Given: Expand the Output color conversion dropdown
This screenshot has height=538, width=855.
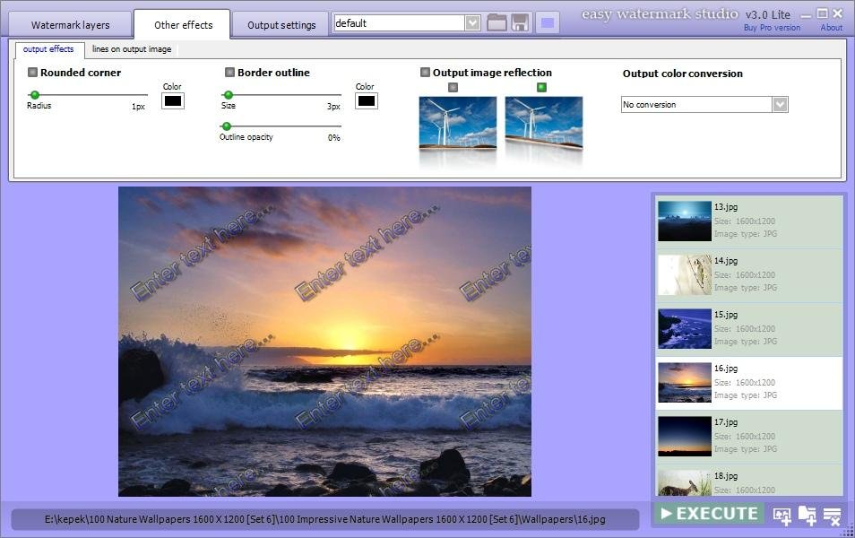Looking at the screenshot, I should coord(780,105).
